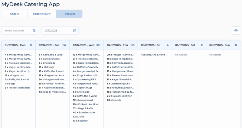The height and width of the screenshot is (128, 242).
Task: Click '13 x Morgenmad i kan...' on Thursday
Action: click(120, 71)
